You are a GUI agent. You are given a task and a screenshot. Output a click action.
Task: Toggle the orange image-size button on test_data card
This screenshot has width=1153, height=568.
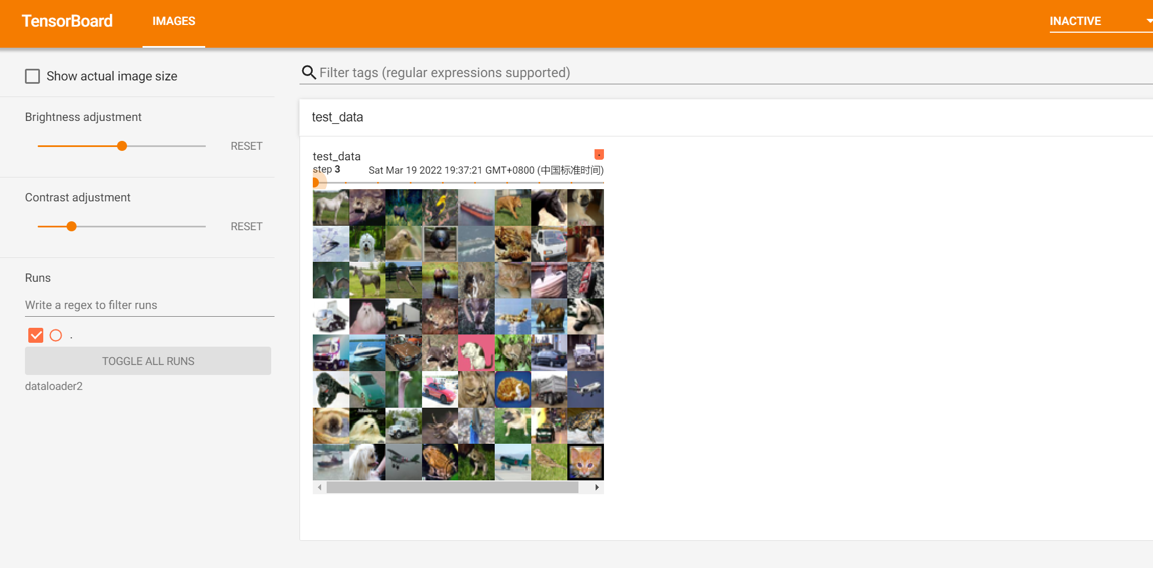(x=599, y=154)
